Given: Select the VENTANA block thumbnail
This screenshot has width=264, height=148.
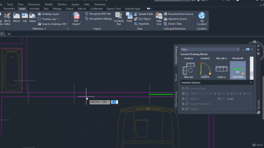Looking at the screenshot, I should [238, 70].
